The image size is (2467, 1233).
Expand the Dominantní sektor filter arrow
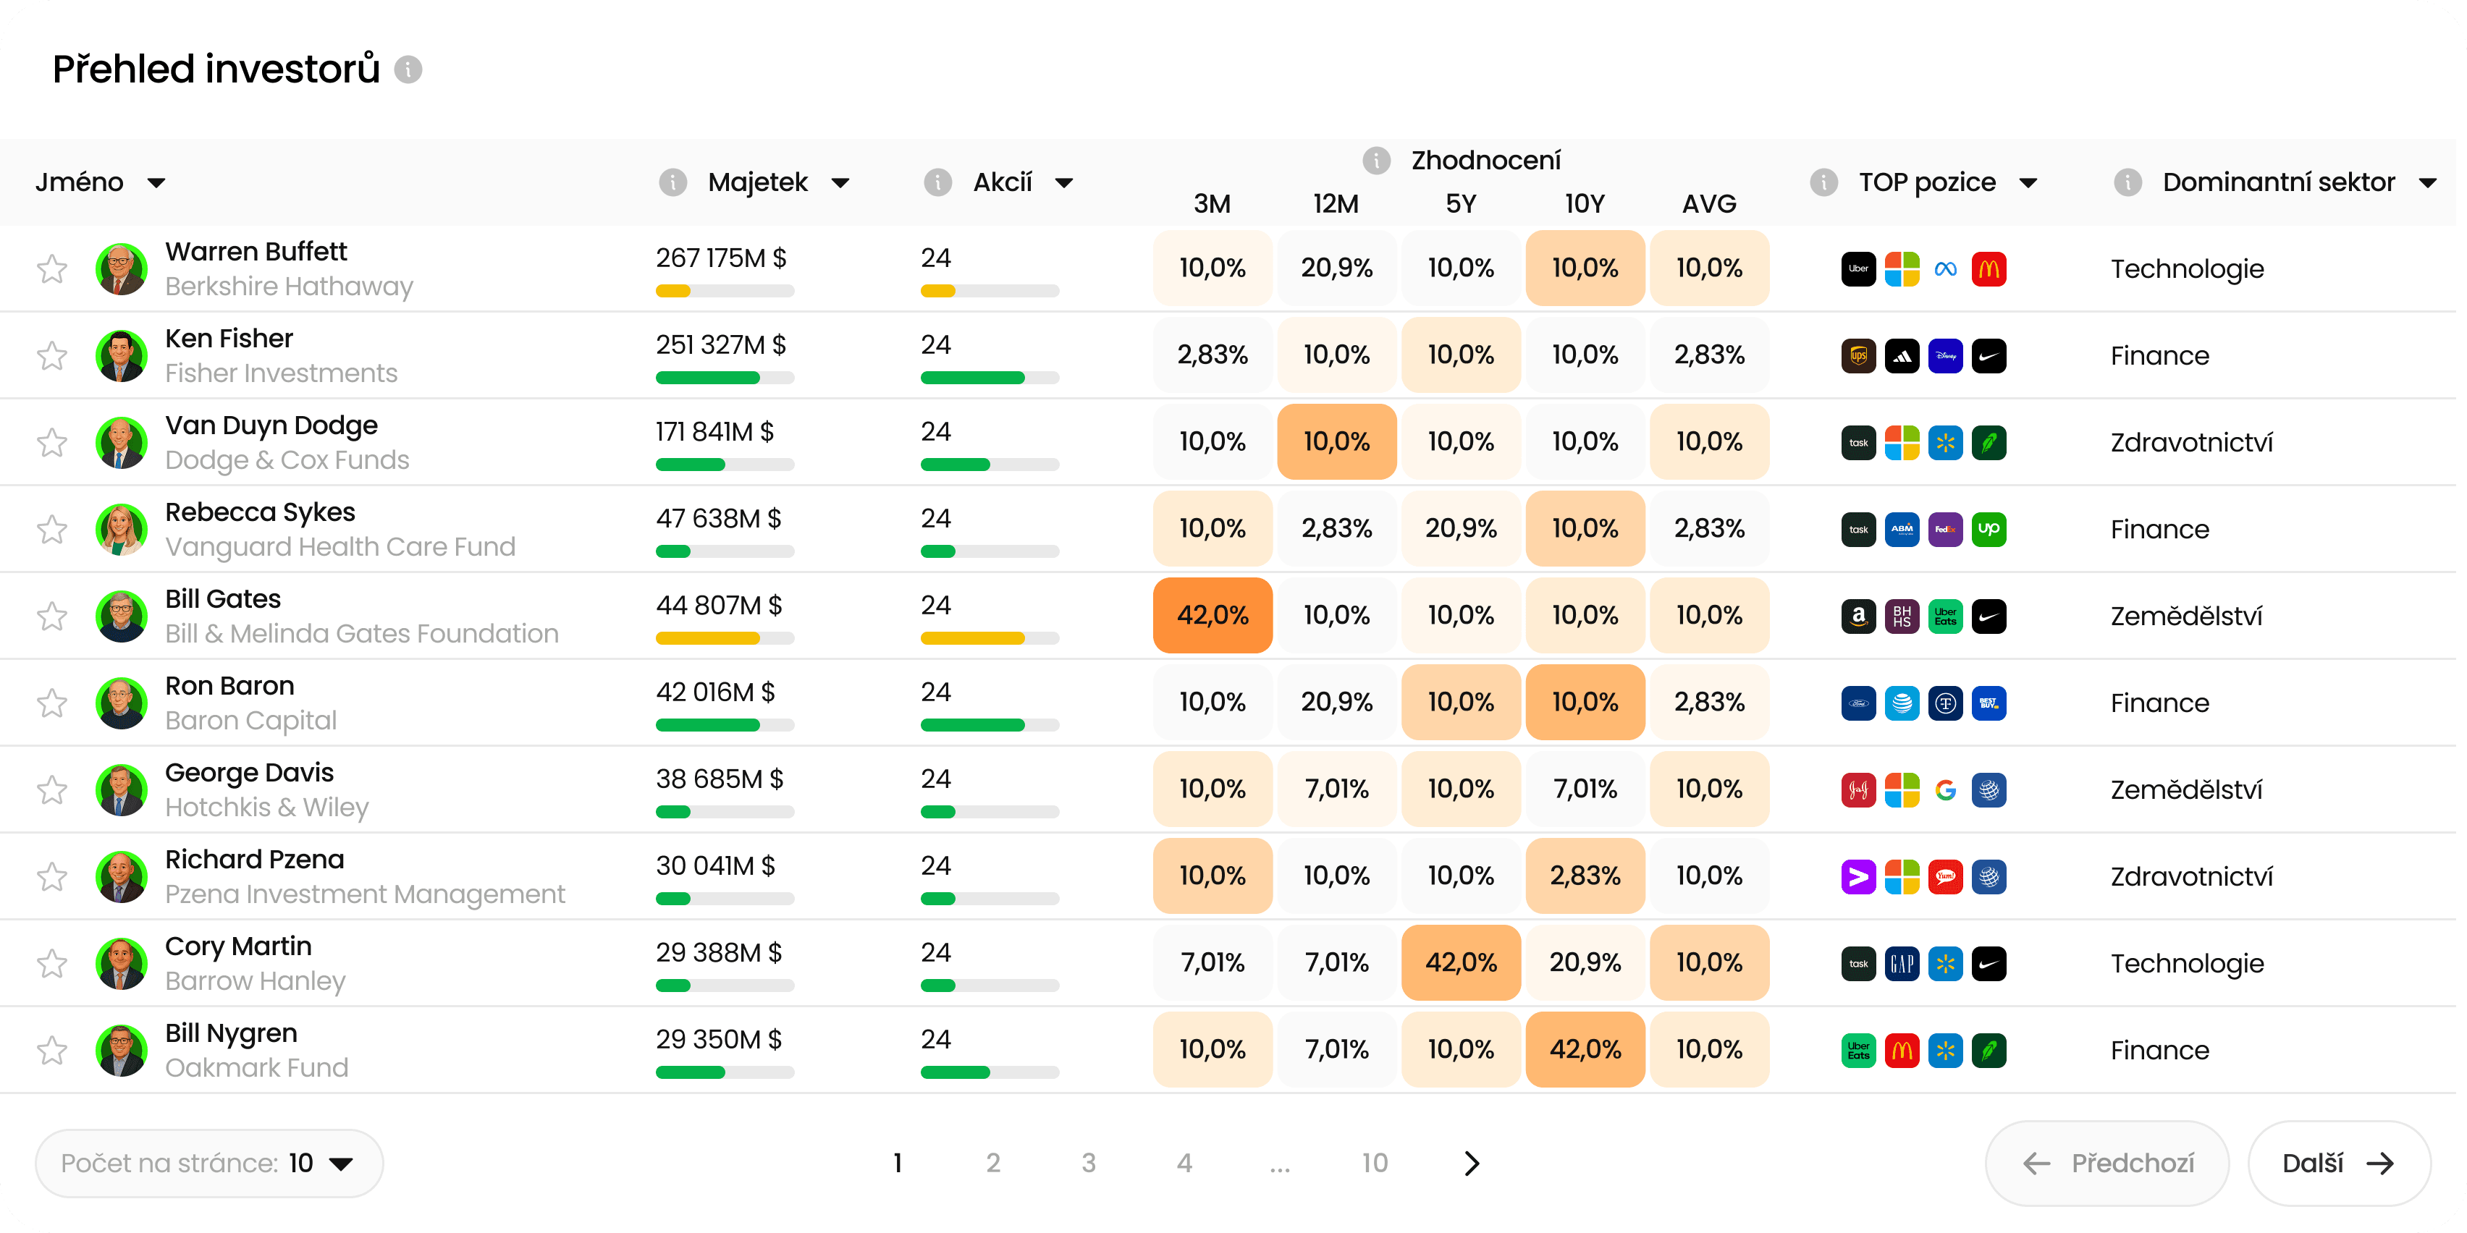(2426, 183)
